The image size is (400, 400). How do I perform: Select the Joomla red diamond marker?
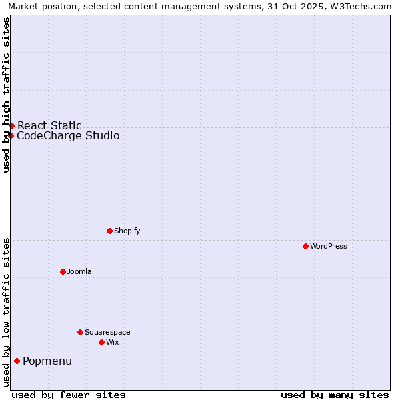(x=63, y=271)
